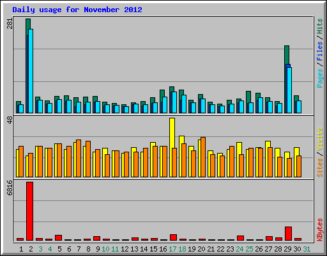Click the '6816' maximum value label
The width and height of the screenshot is (327, 256).
coord(10,188)
